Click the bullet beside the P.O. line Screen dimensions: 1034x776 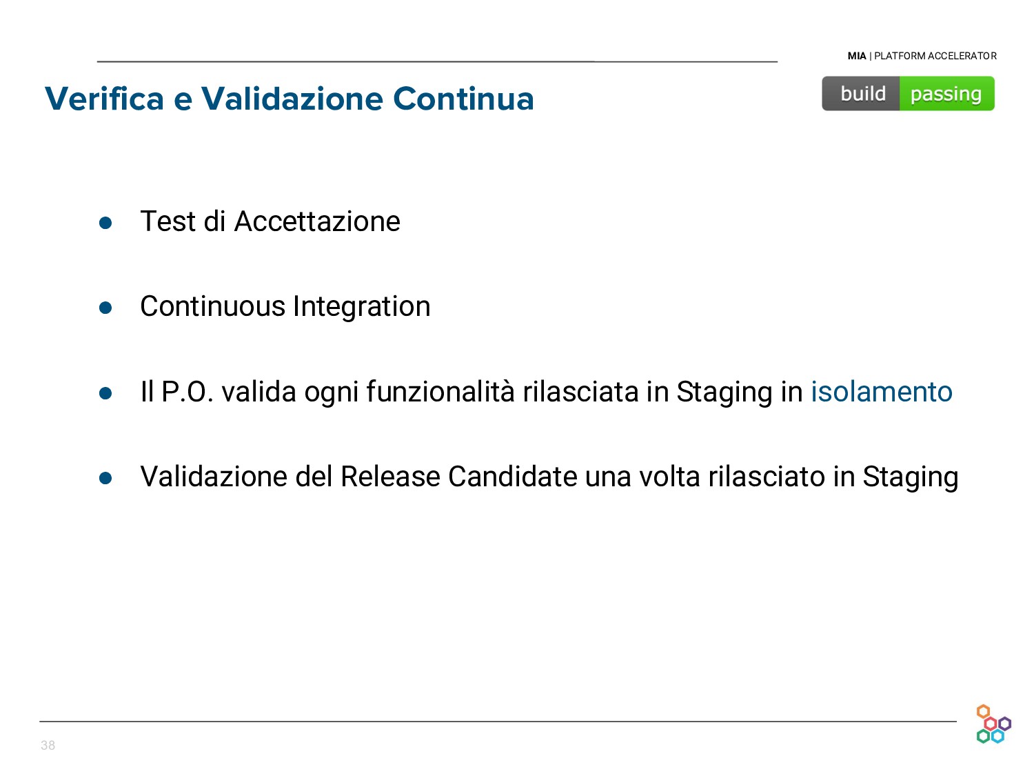105,393
